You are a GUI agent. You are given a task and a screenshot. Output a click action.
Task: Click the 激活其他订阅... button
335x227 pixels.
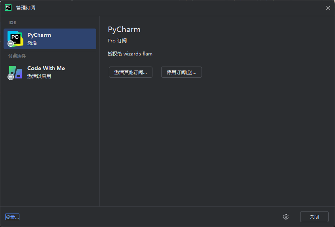pyautogui.click(x=131, y=72)
